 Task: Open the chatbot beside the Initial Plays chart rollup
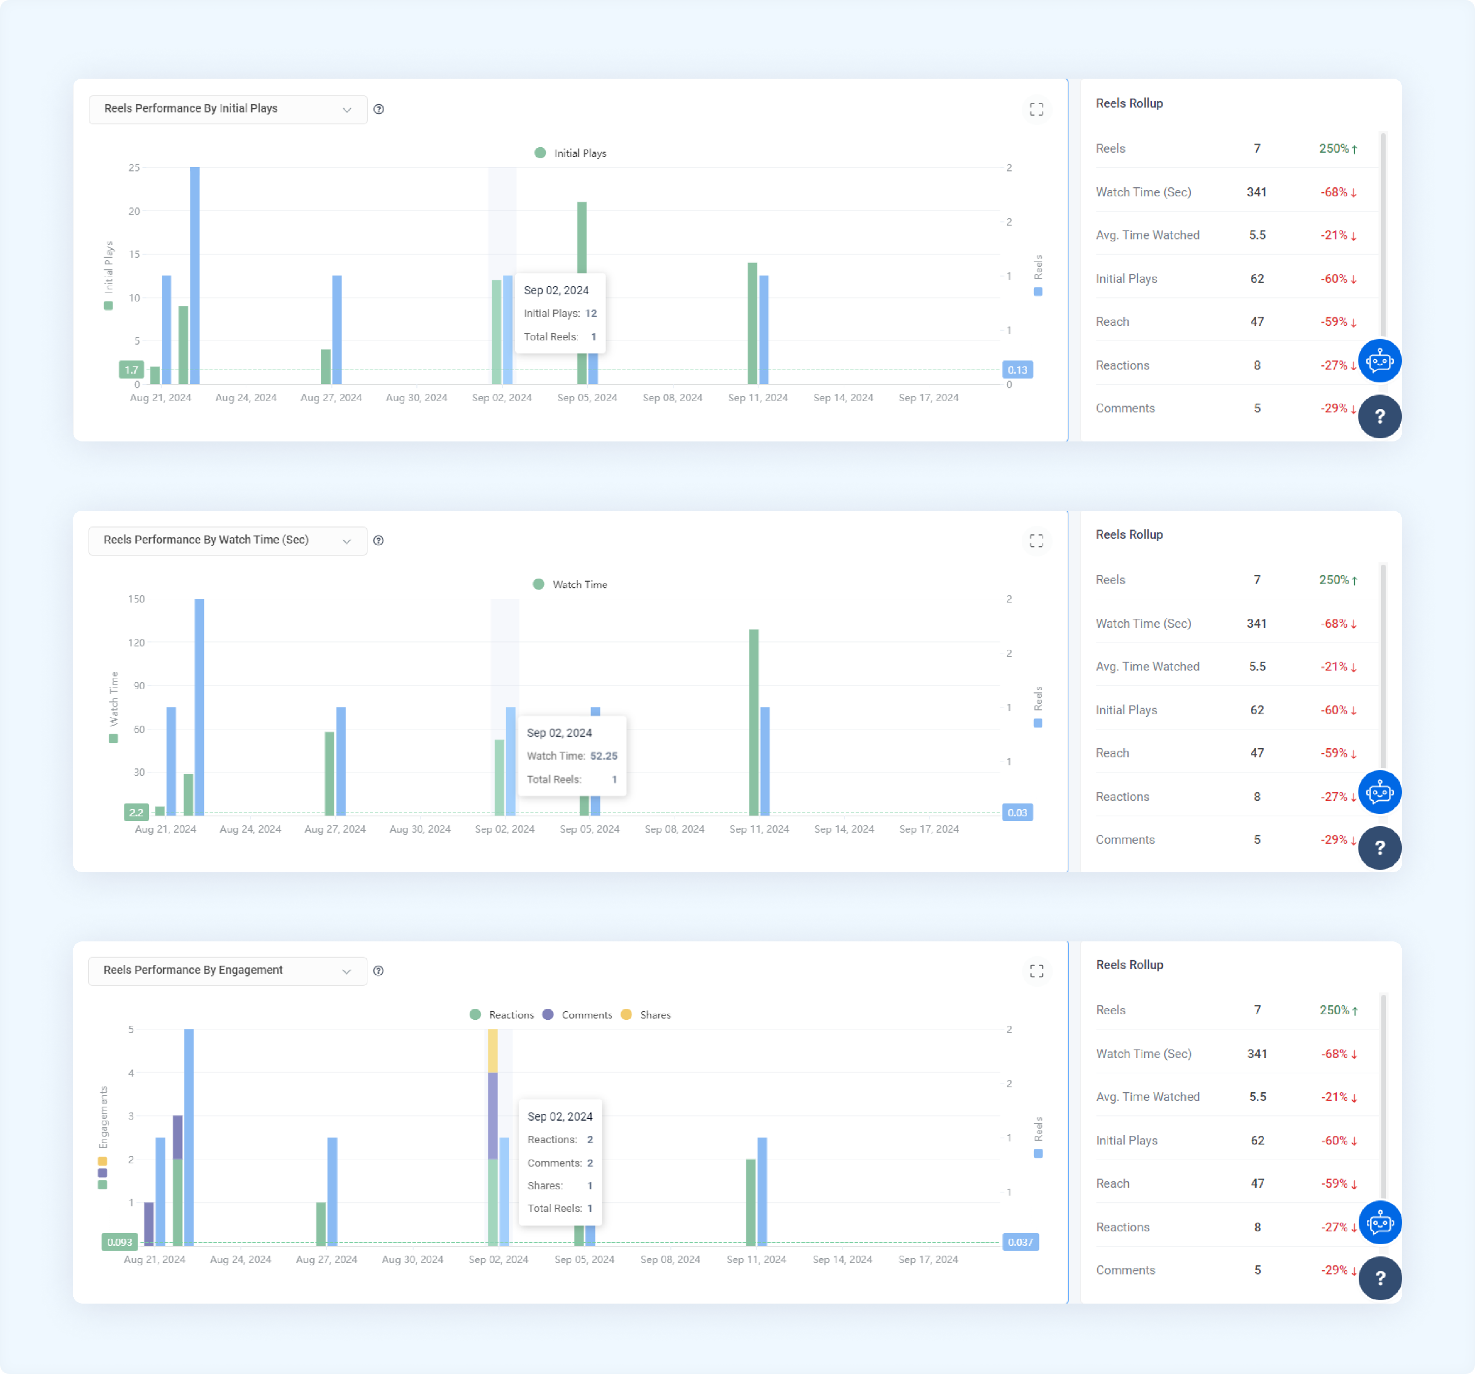1379,361
